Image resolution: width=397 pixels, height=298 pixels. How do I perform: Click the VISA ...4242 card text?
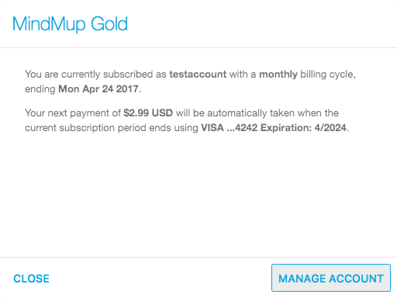230,128
